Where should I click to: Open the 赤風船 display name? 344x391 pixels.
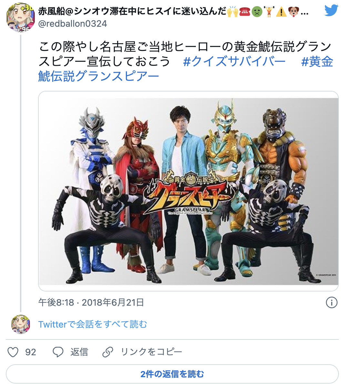[x=173, y=11]
